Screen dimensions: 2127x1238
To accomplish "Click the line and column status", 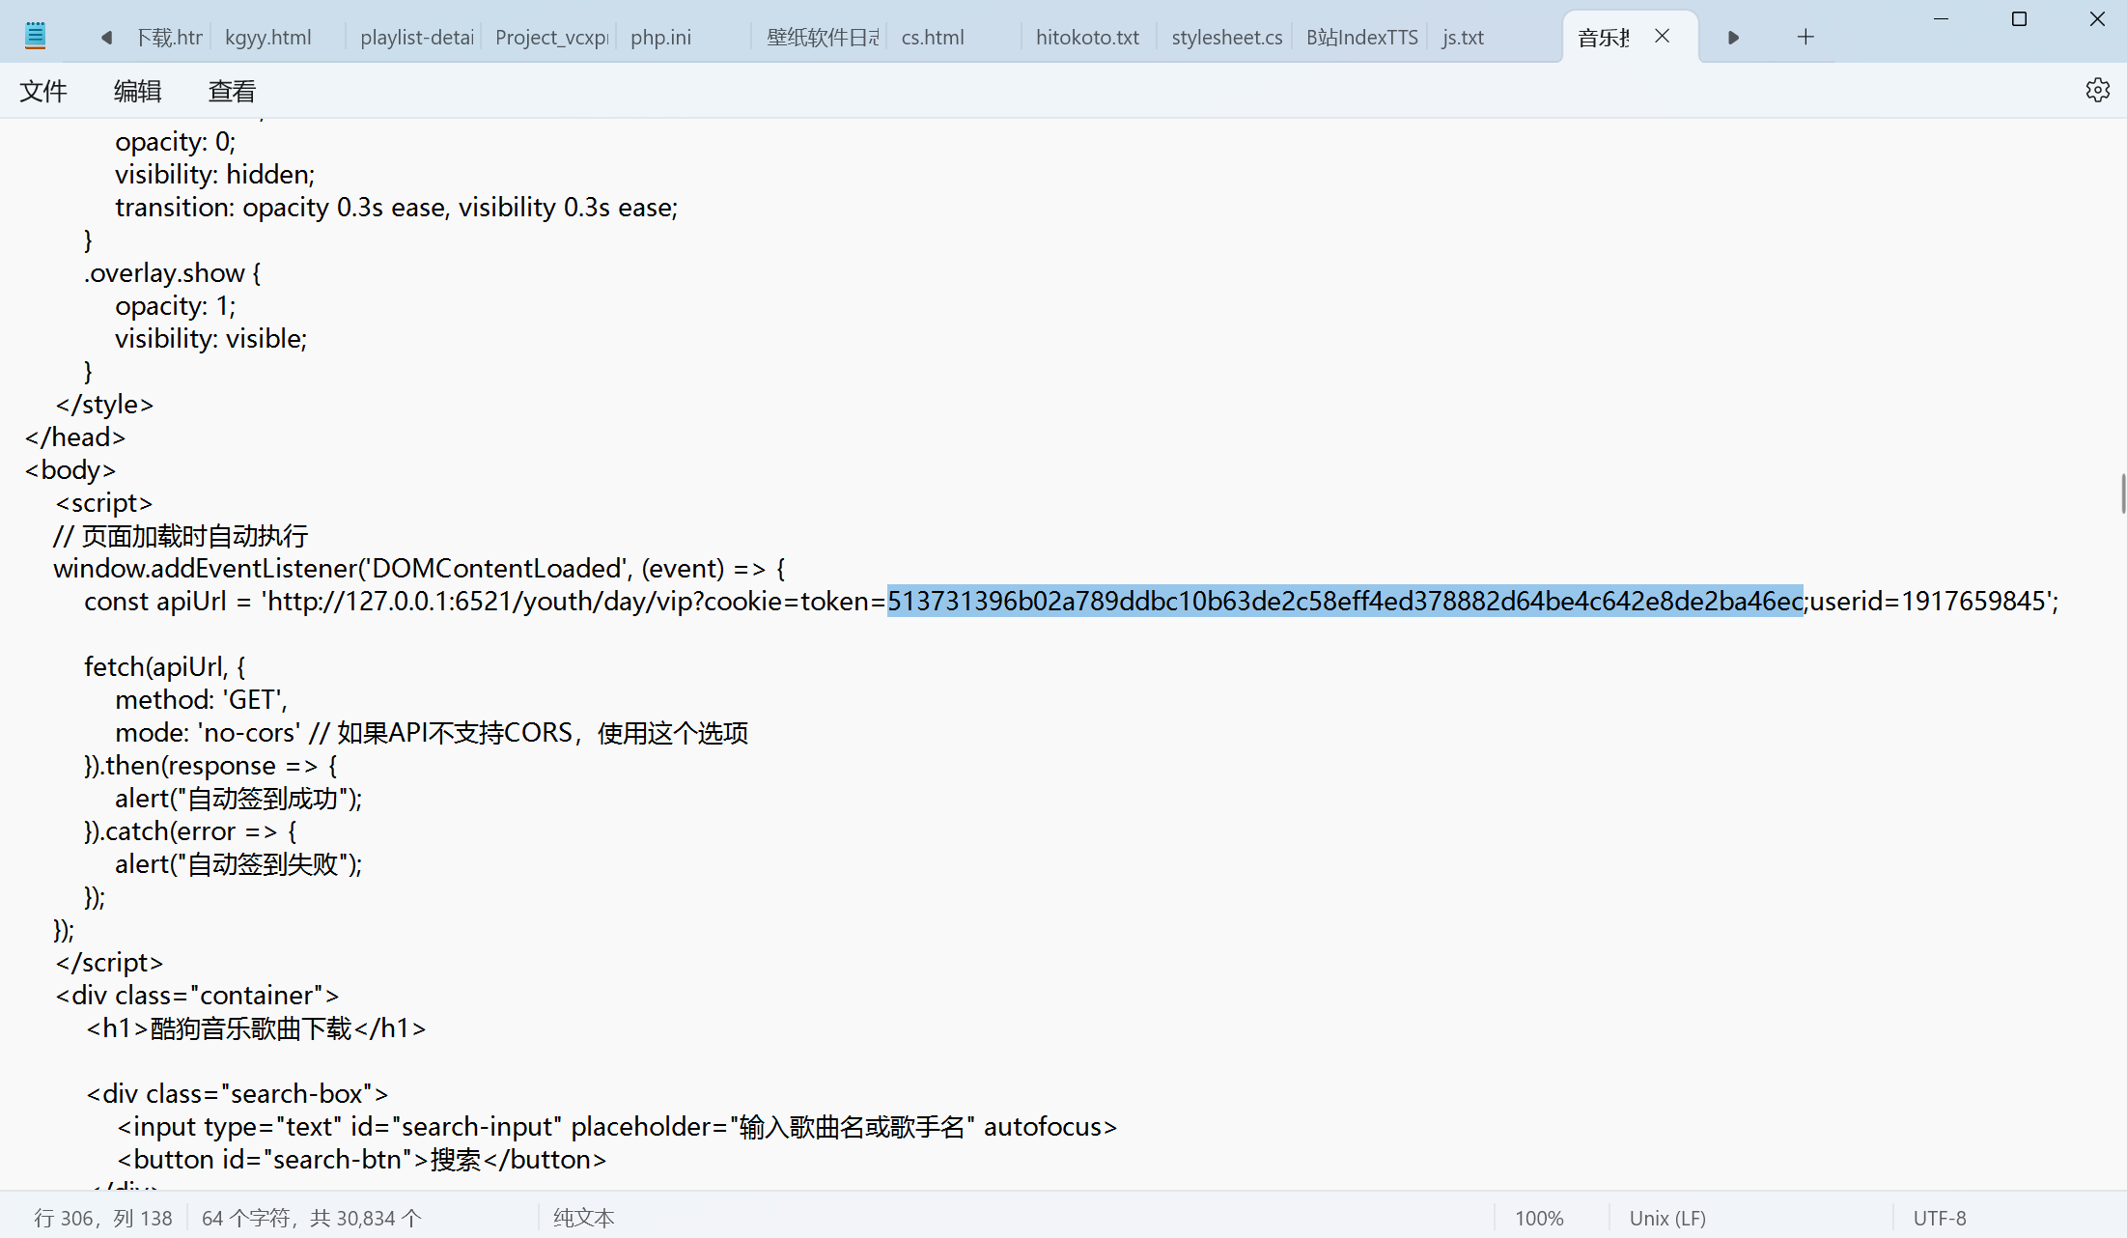I will point(103,1219).
